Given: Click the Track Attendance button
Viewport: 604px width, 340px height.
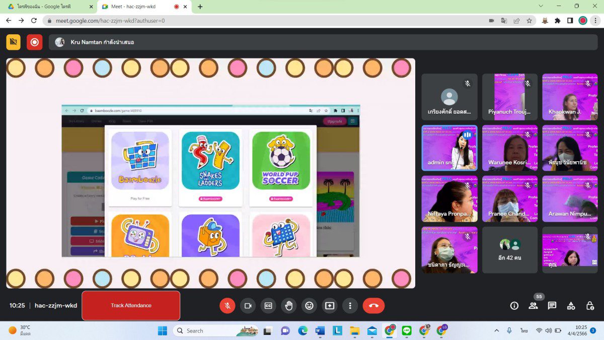Looking at the screenshot, I should [x=131, y=305].
